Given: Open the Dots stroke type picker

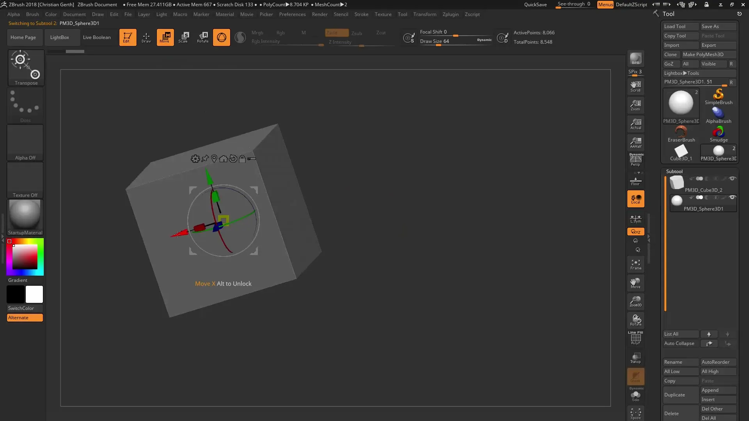Looking at the screenshot, I should (x=25, y=105).
